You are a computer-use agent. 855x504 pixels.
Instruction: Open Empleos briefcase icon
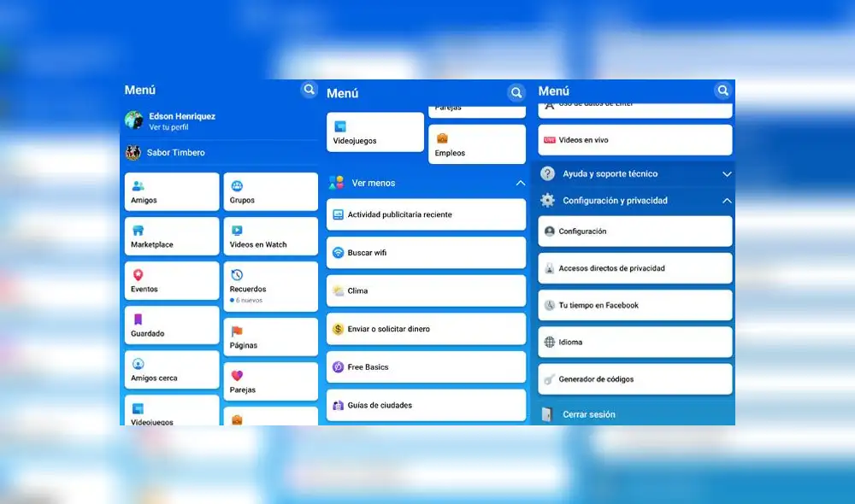(x=444, y=137)
